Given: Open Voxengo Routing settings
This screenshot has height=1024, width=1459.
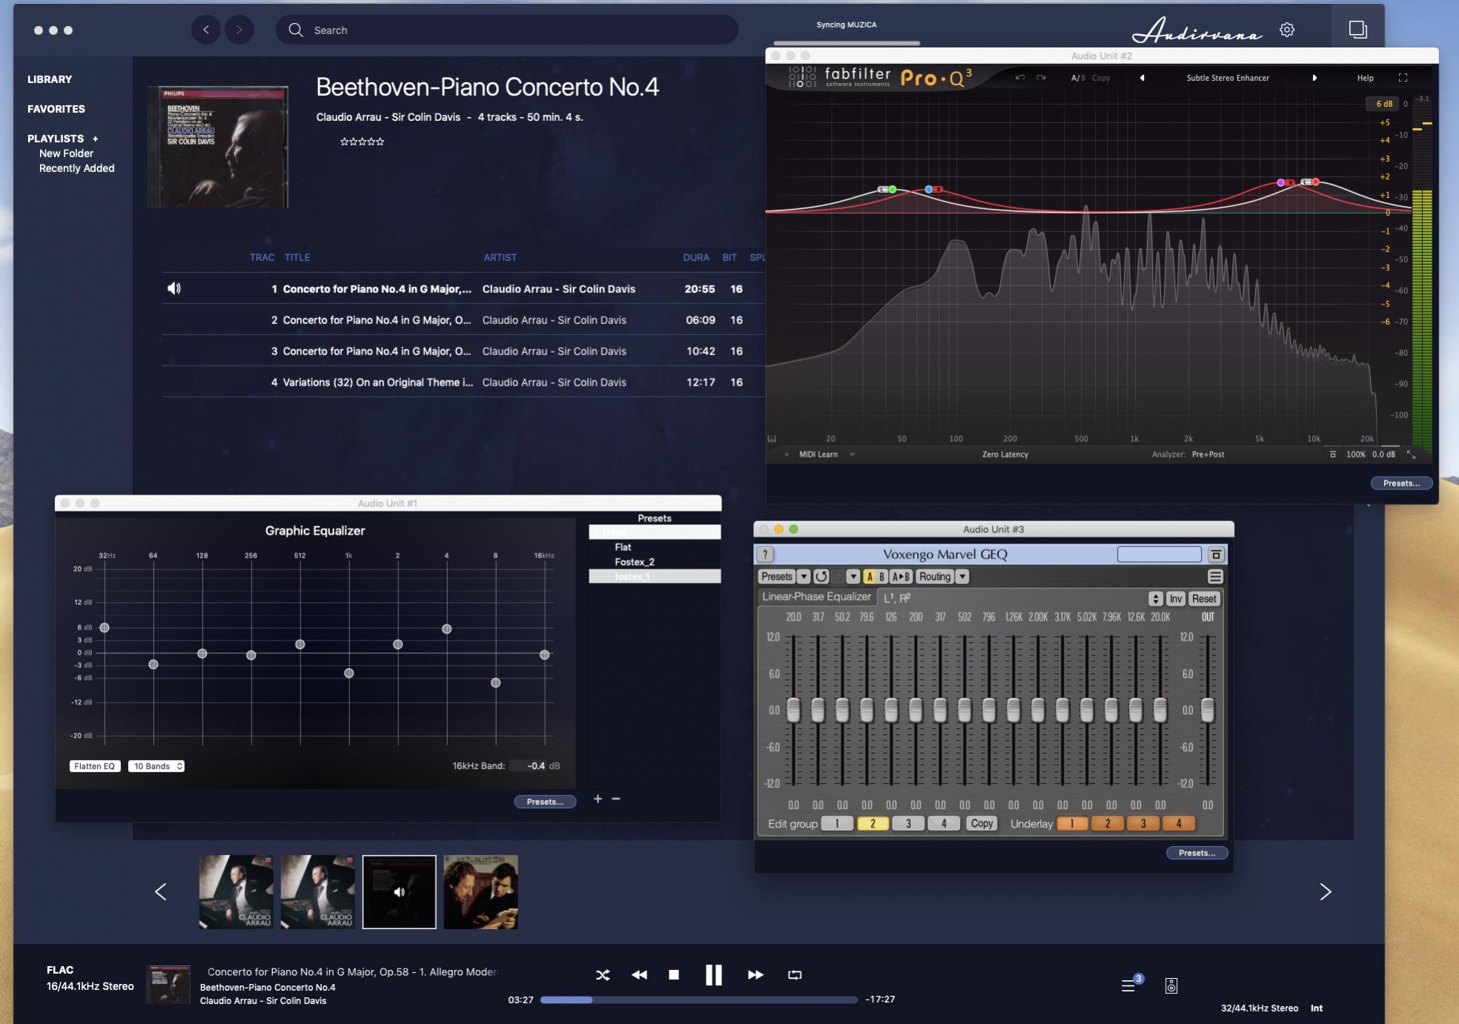Looking at the screenshot, I should (935, 577).
